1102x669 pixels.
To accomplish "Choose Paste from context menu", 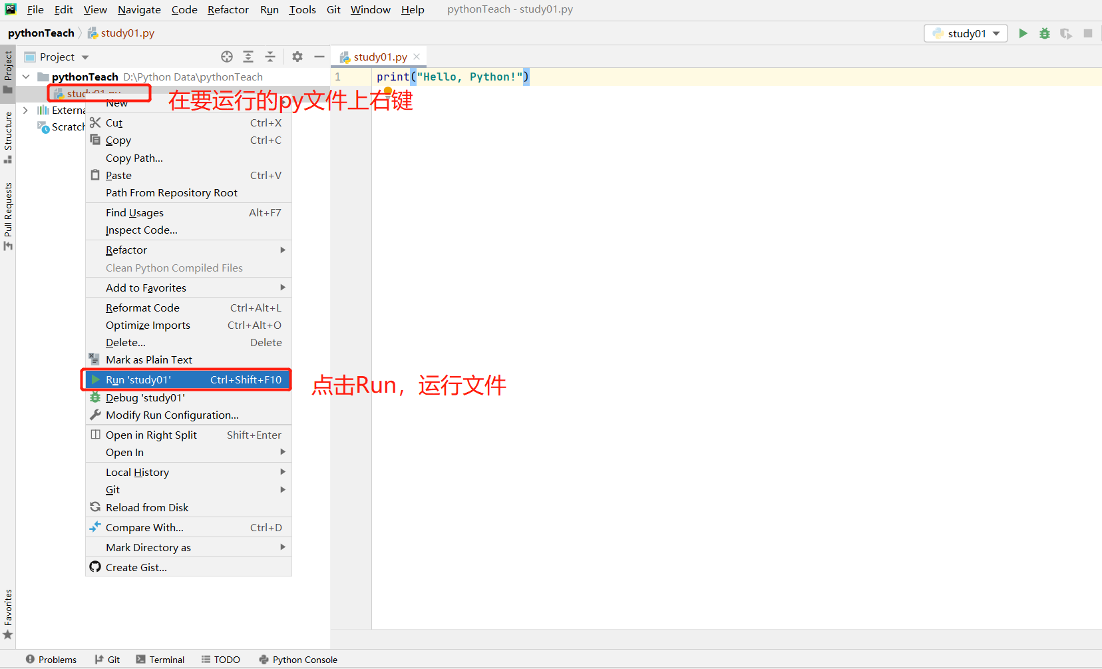I will tap(189, 175).
